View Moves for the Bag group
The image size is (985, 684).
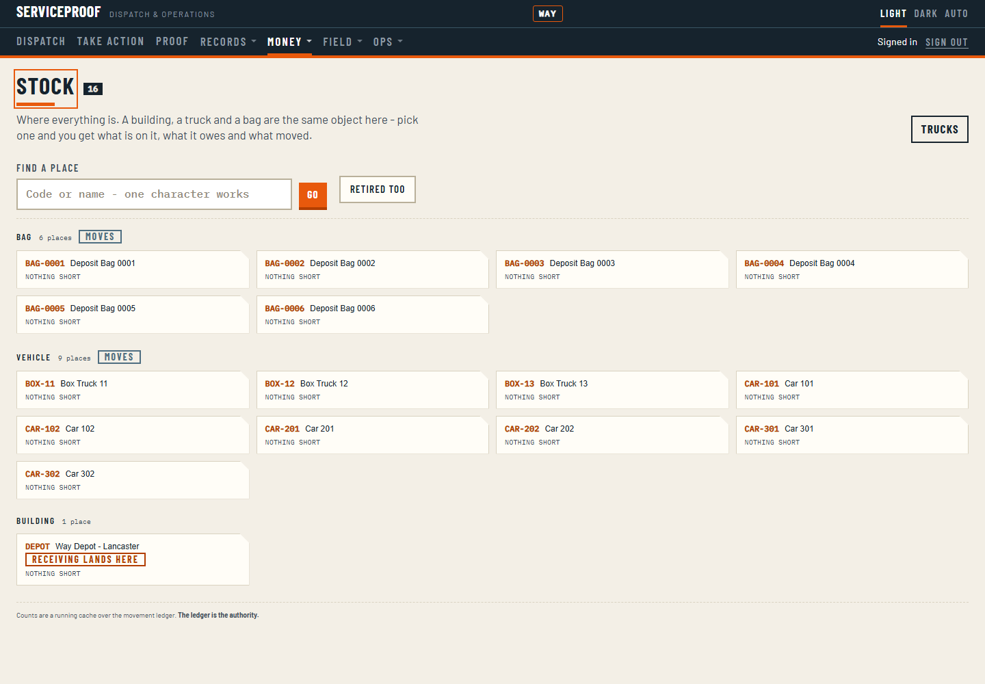pos(100,237)
